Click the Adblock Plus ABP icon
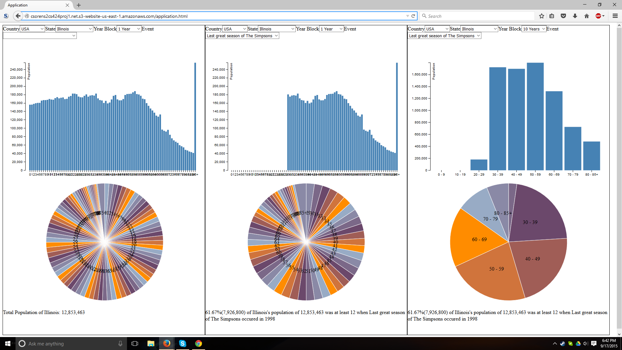Viewport: 622px width, 350px height. (x=599, y=16)
